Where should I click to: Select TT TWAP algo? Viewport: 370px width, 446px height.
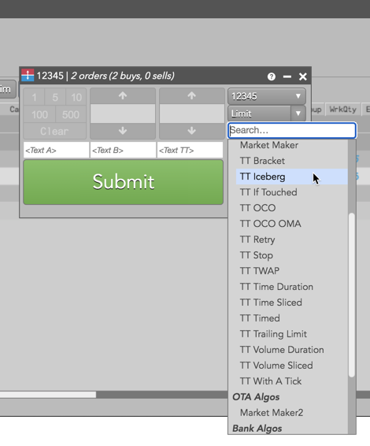point(291,271)
